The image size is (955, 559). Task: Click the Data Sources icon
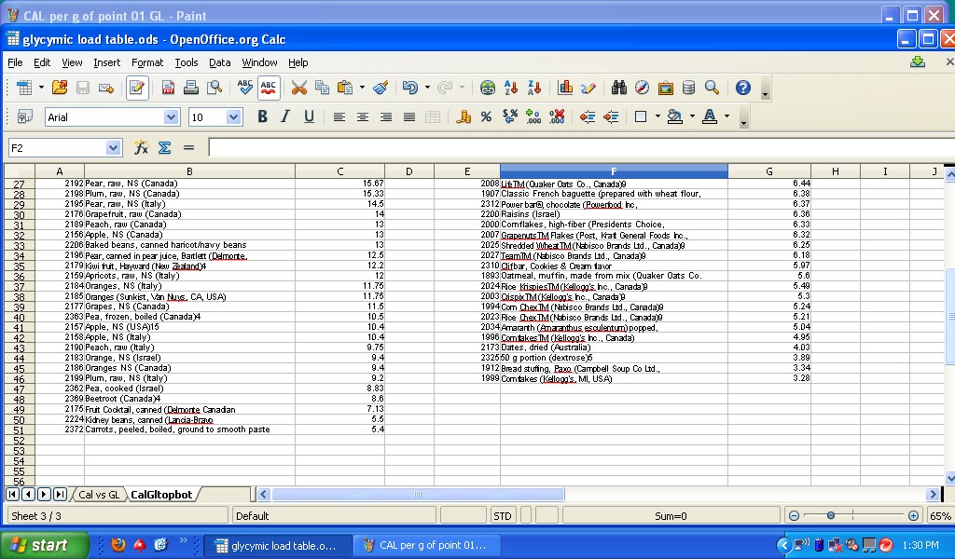pos(689,88)
